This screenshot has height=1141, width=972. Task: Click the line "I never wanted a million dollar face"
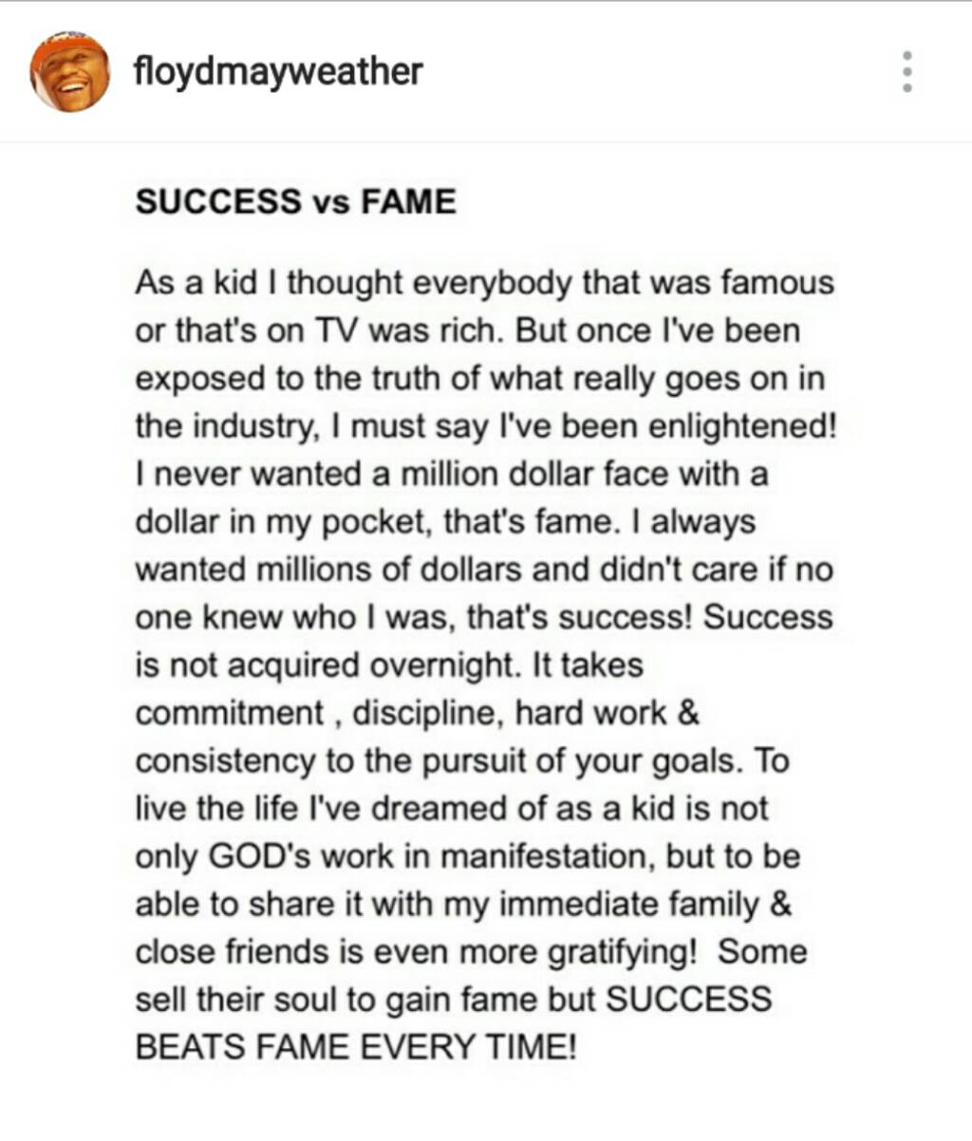(451, 473)
